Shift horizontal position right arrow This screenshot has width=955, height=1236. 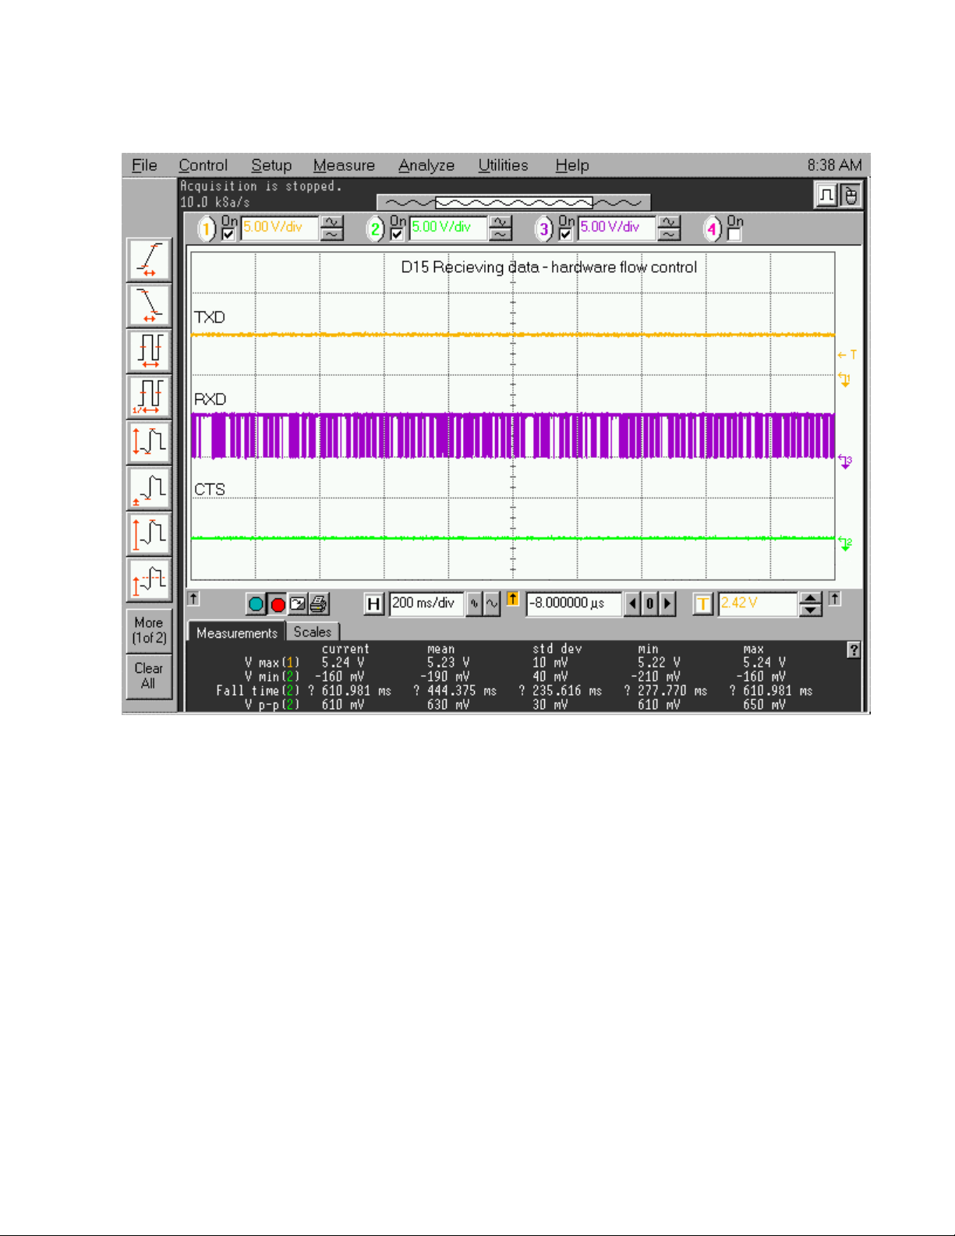tap(667, 604)
